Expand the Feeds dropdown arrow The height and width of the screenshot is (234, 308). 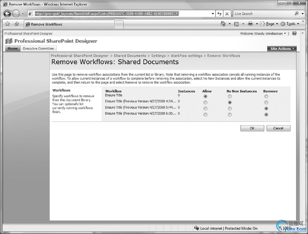pyautogui.click(x=243, y=24)
